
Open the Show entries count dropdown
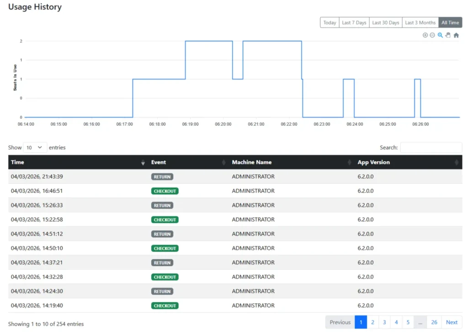click(x=35, y=147)
